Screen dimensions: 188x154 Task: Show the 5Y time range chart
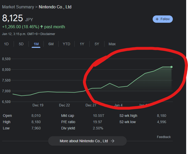(x=97, y=44)
